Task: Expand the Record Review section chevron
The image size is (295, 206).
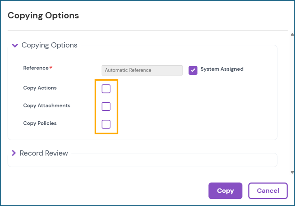Action: tap(13, 153)
